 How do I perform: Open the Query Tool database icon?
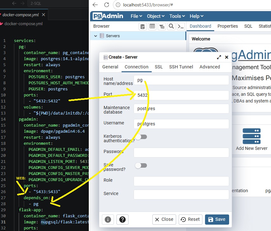[142, 26]
